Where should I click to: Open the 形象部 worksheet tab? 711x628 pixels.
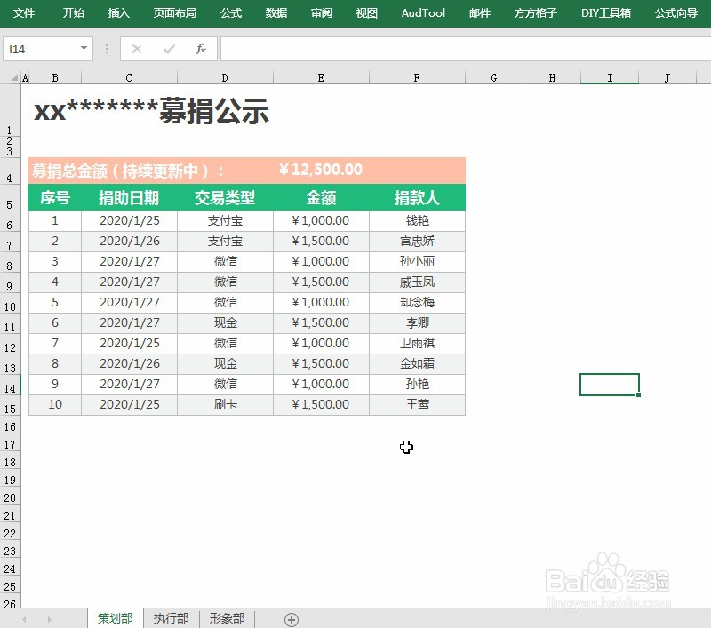(x=226, y=617)
